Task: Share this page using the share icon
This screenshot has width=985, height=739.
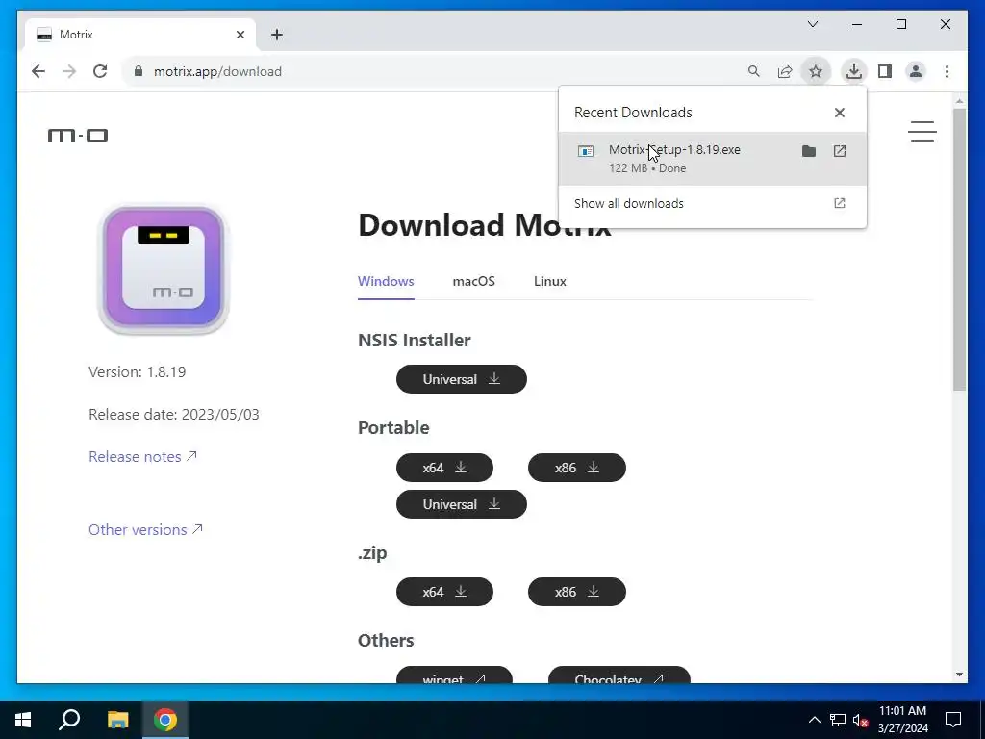Action: pyautogui.click(x=785, y=71)
